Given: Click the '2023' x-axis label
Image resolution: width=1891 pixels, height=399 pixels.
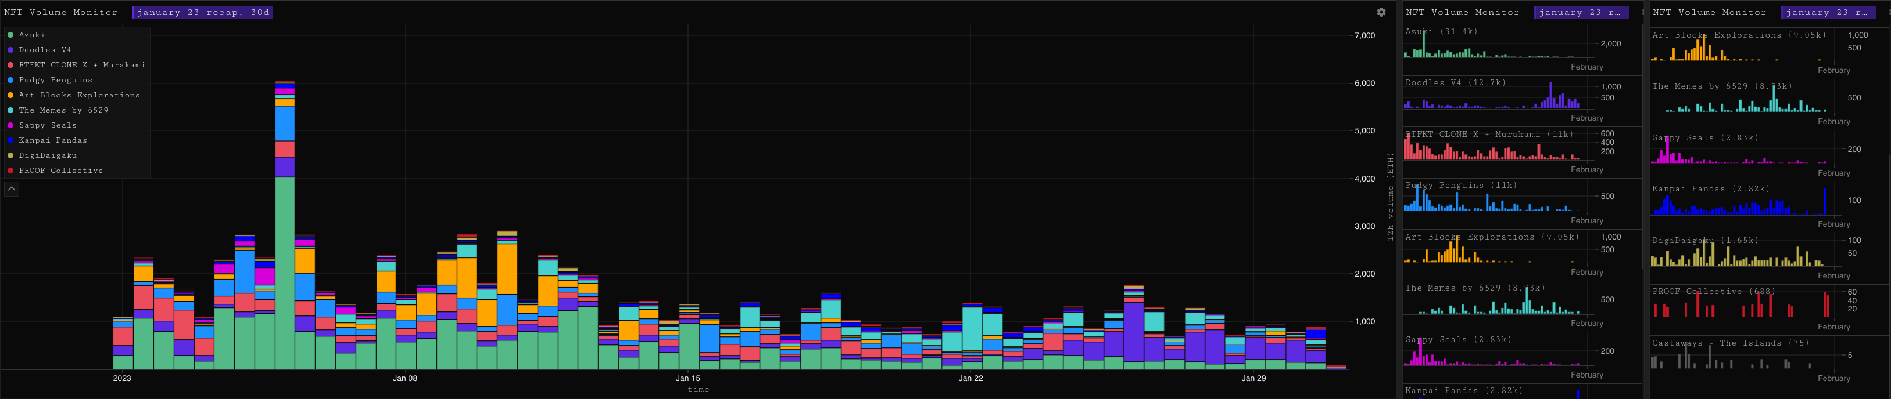Looking at the screenshot, I should (x=122, y=379).
